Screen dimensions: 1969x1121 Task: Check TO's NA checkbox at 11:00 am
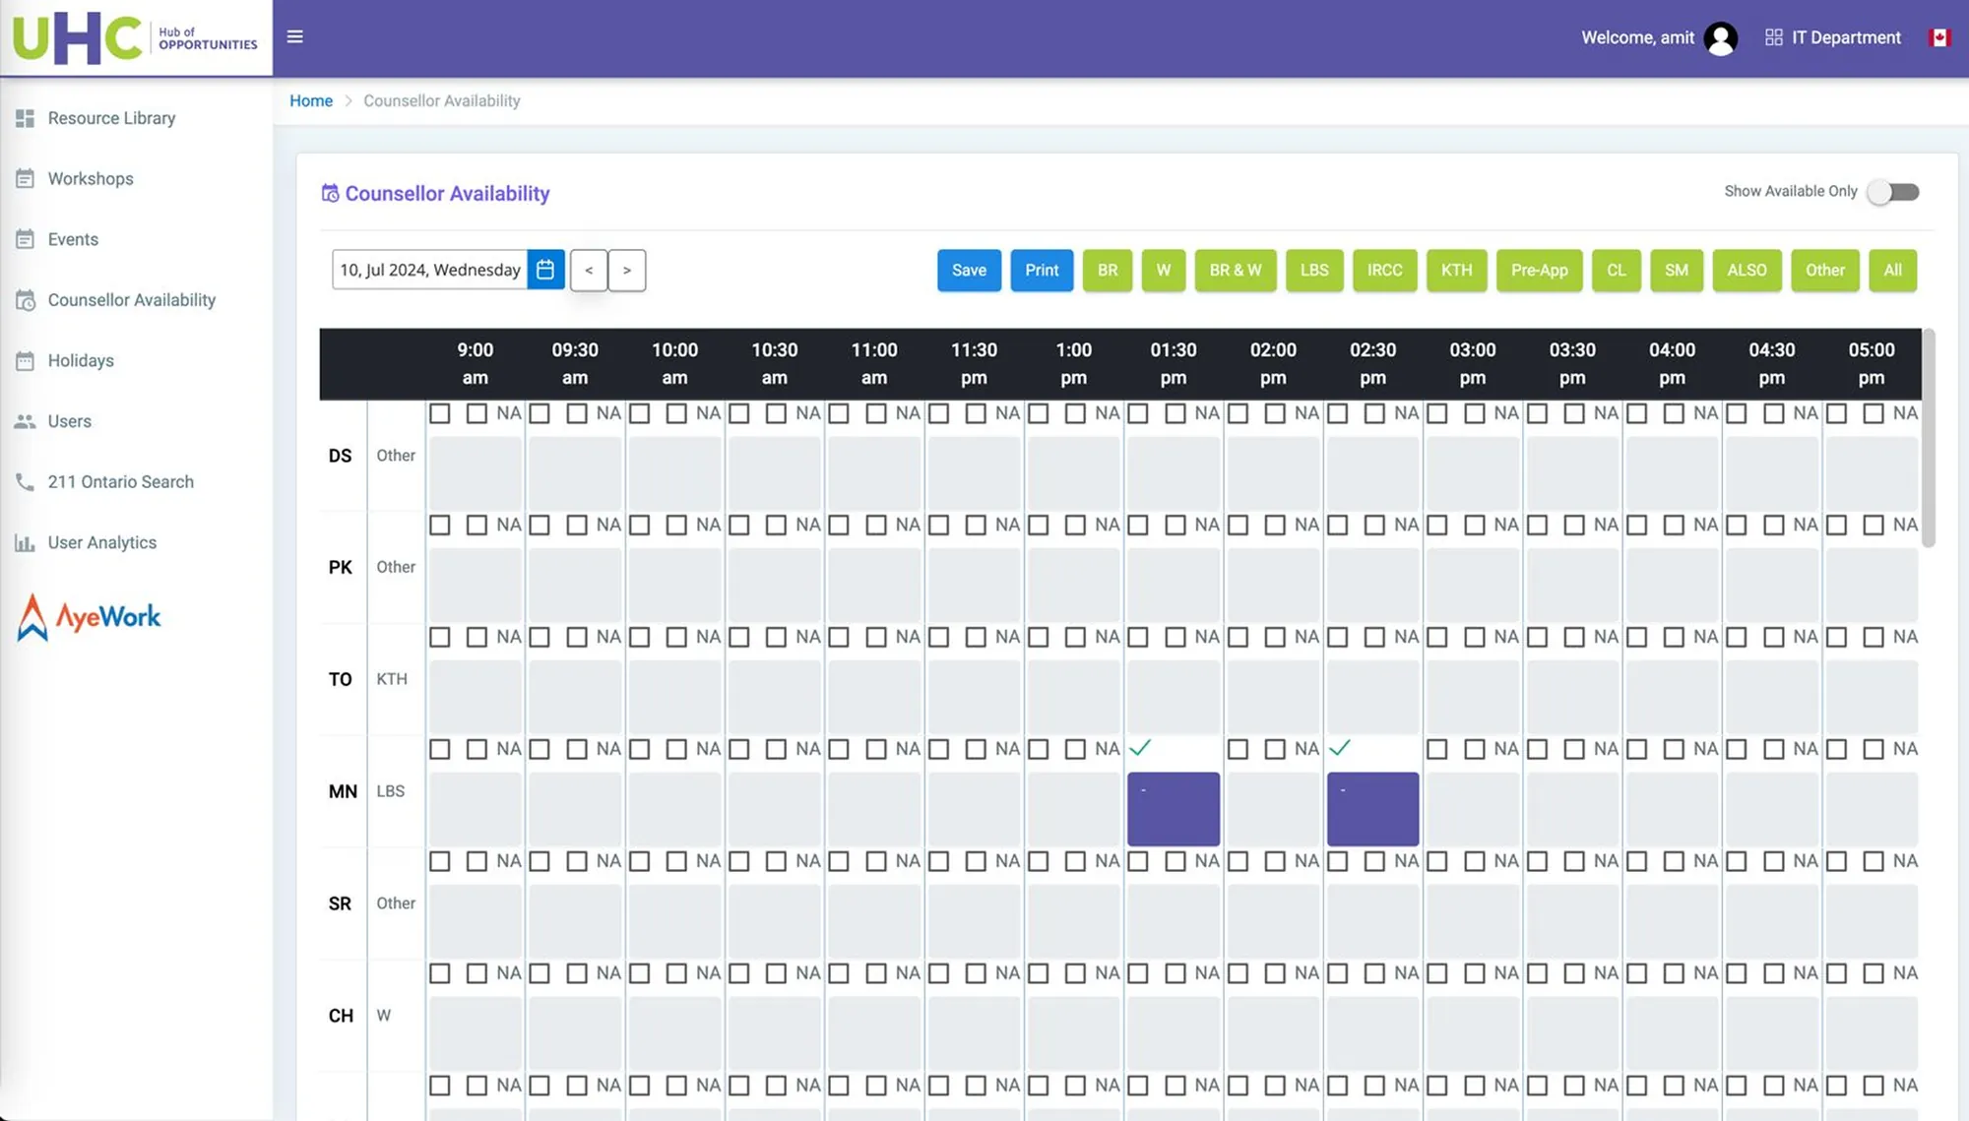click(875, 638)
